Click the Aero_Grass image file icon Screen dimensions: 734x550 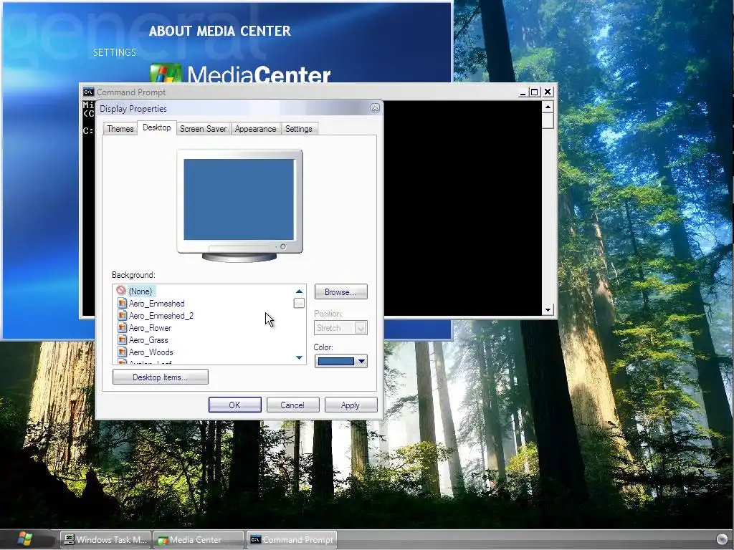(x=122, y=339)
